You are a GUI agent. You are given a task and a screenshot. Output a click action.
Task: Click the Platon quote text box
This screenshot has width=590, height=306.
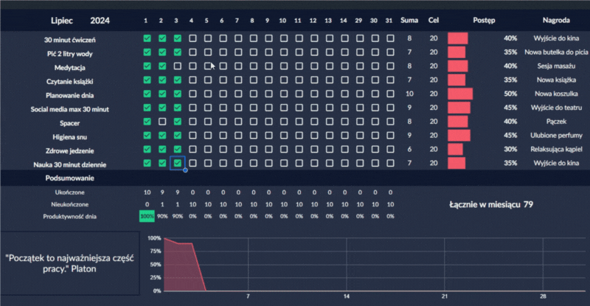click(70, 263)
